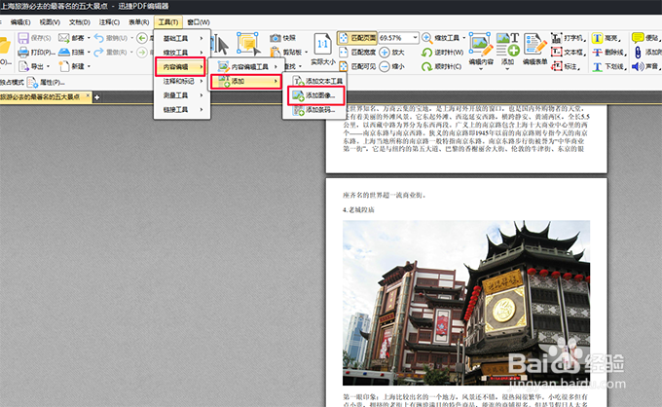The width and height of the screenshot is (662, 407).
Task: Choose Link Tools (链接工具) entry
Action: point(182,110)
